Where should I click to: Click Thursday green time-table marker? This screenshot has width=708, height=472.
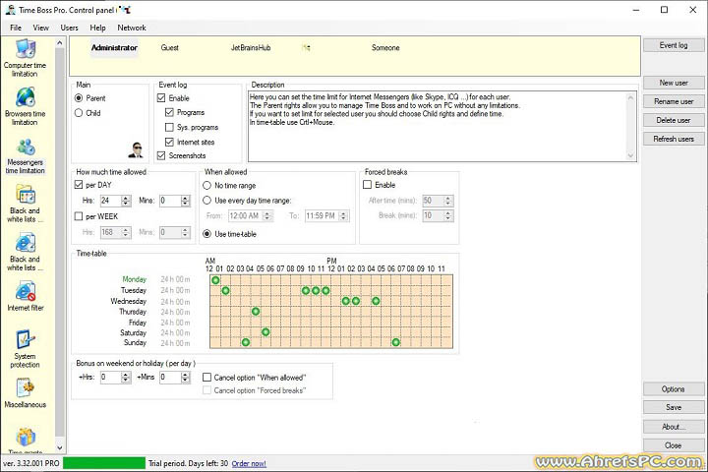pyautogui.click(x=256, y=311)
